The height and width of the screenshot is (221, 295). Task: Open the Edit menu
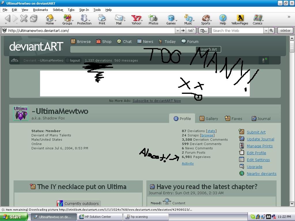[14, 10]
